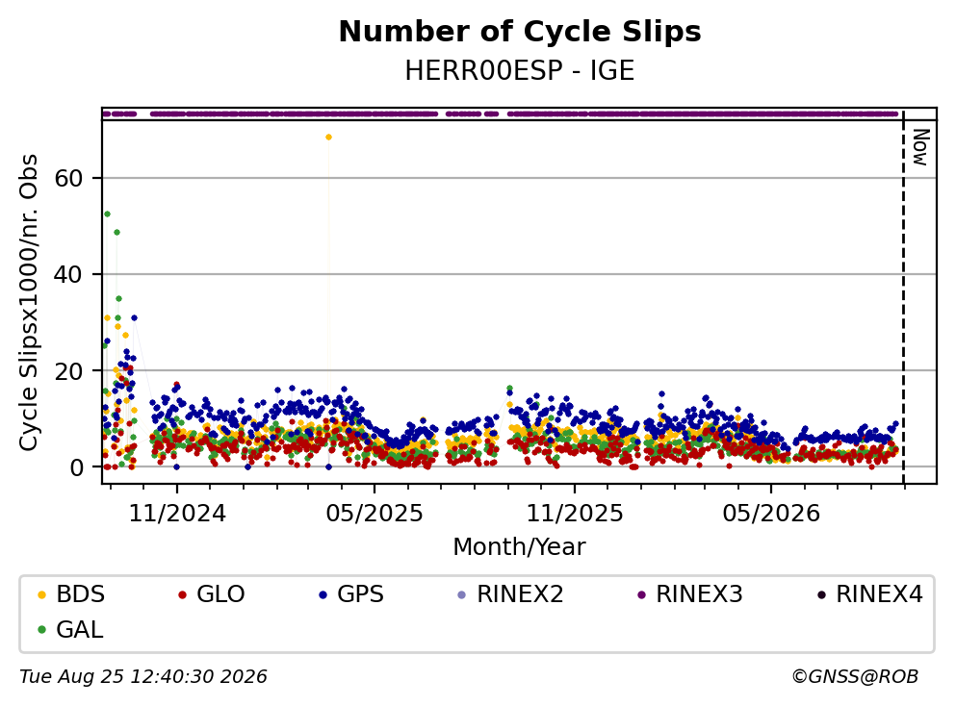This screenshot has height=706, width=956.
Task: Click the yellow BDS legend marker
Action: click(x=41, y=594)
